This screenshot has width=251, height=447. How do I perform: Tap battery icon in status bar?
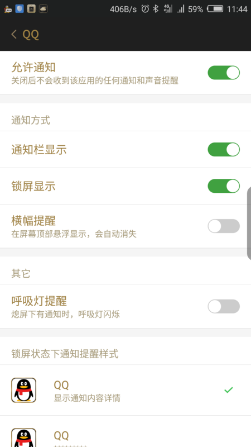pos(215,9)
